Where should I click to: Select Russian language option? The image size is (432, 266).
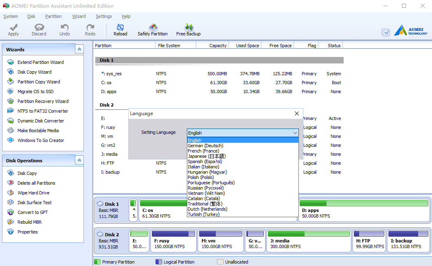coord(243,188)
